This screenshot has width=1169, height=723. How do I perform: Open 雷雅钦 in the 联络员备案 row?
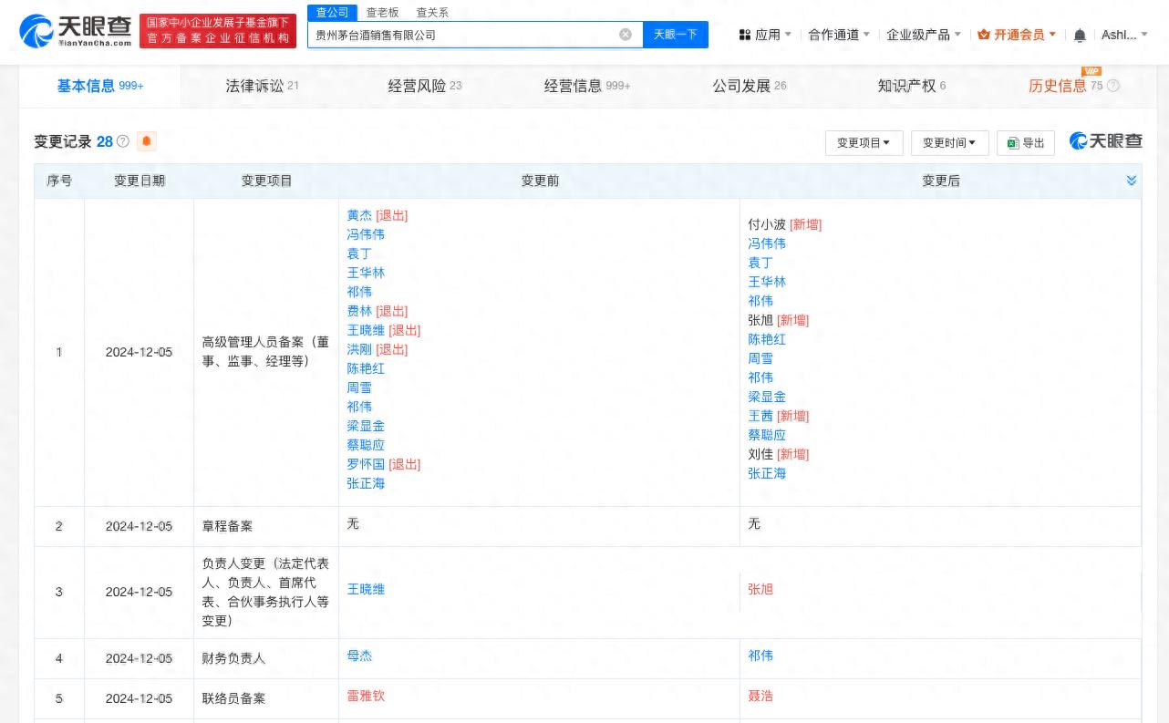coord(366,696)
